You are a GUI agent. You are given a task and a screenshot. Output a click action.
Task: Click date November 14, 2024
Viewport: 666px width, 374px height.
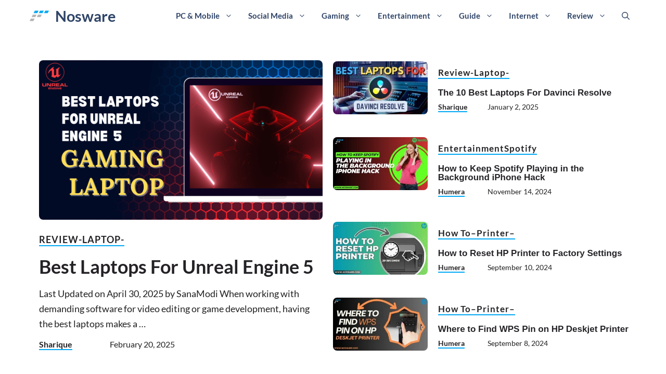(x=519, y=192)
